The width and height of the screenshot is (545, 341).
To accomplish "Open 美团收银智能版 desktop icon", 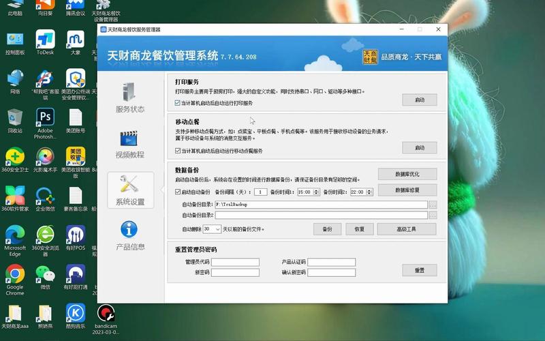I will point(76,162).
